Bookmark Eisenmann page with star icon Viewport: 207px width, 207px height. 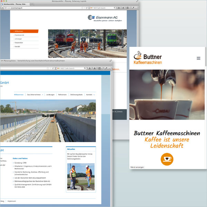click(82, 8)
